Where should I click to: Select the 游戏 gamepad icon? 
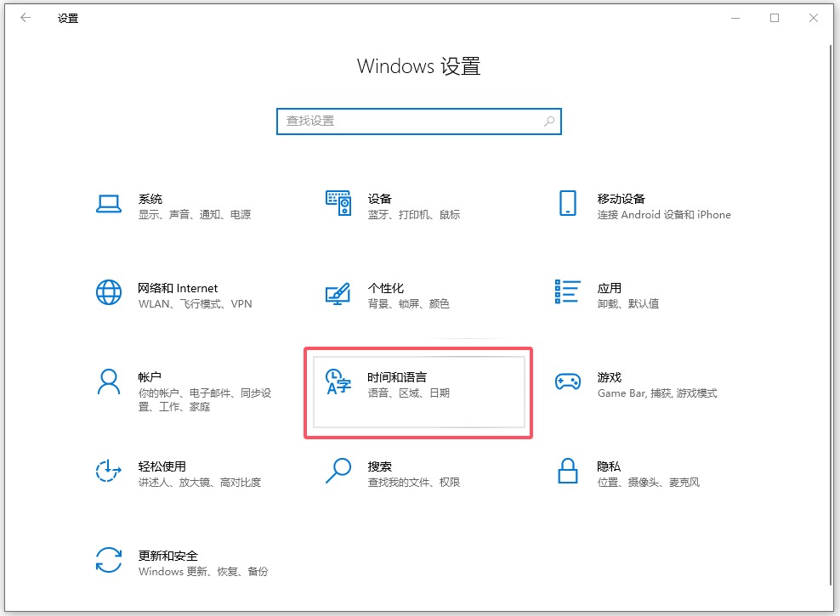point(567,381)
